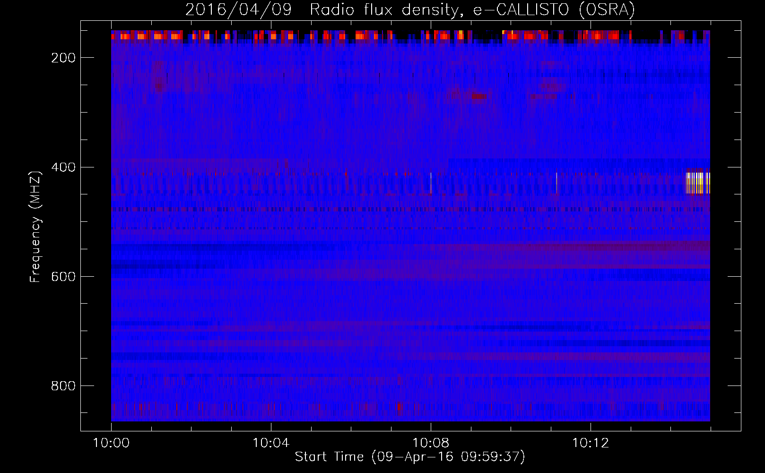Image resolution: width=765 pixels, height=473 pixels.
Task: Click the 200 frequency tick label
Action: [63, 58]
